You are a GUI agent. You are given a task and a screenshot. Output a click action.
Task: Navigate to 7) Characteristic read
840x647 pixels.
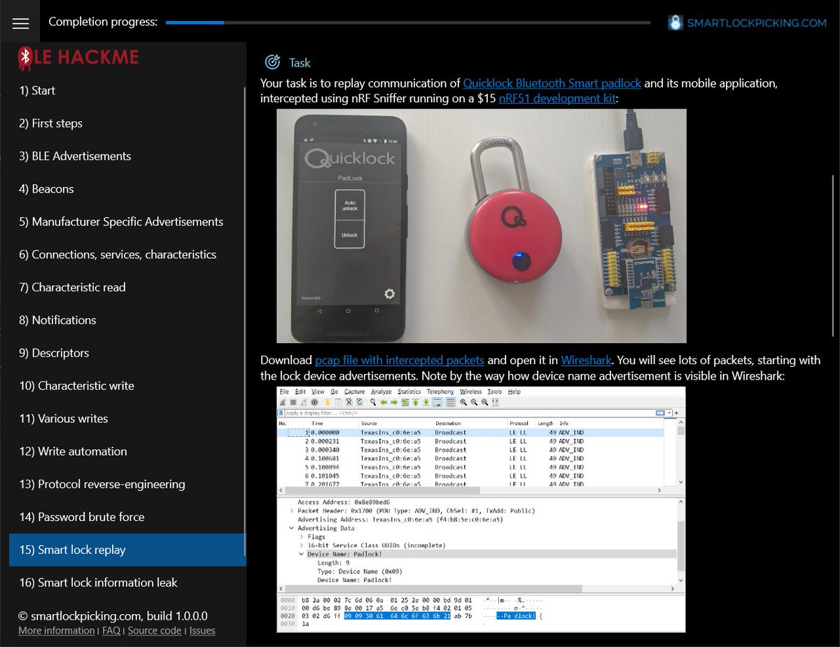tap(127, 287)
